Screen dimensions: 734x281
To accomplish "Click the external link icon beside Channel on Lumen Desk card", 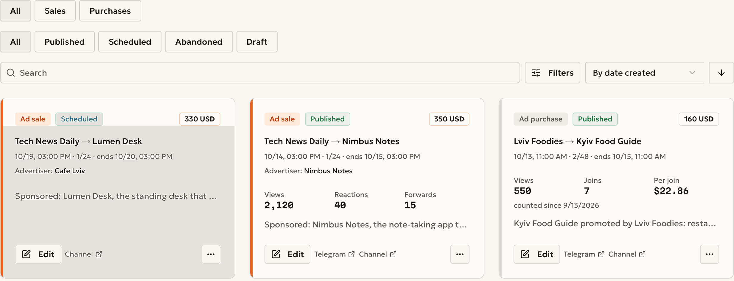I will (99, 254).
